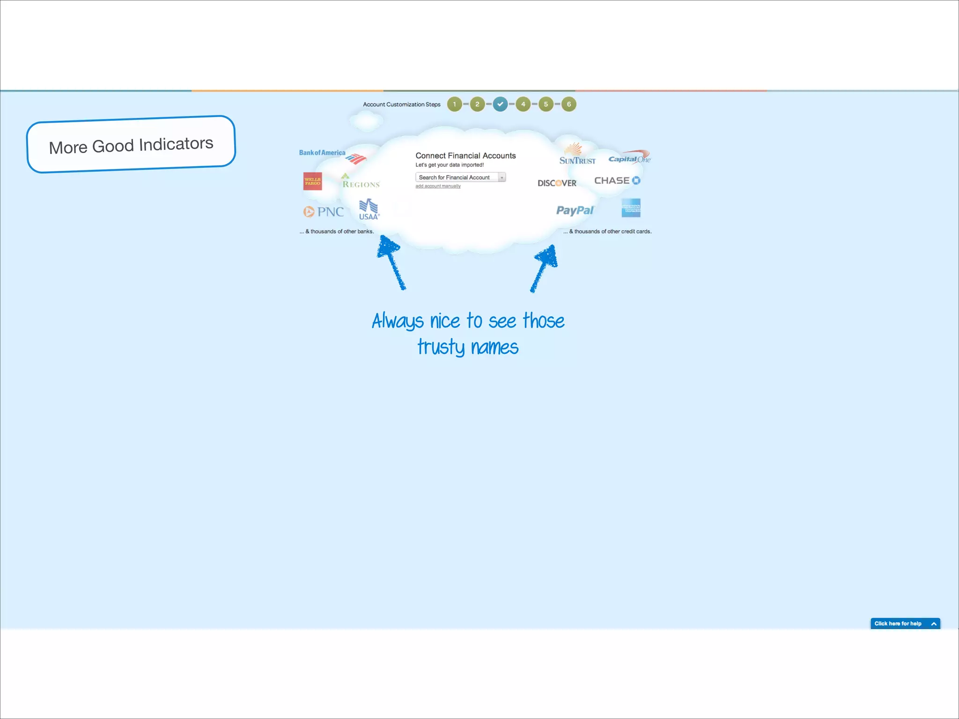
Task: Click the Wells Fargo red logo
Action: tap(312, 181)
